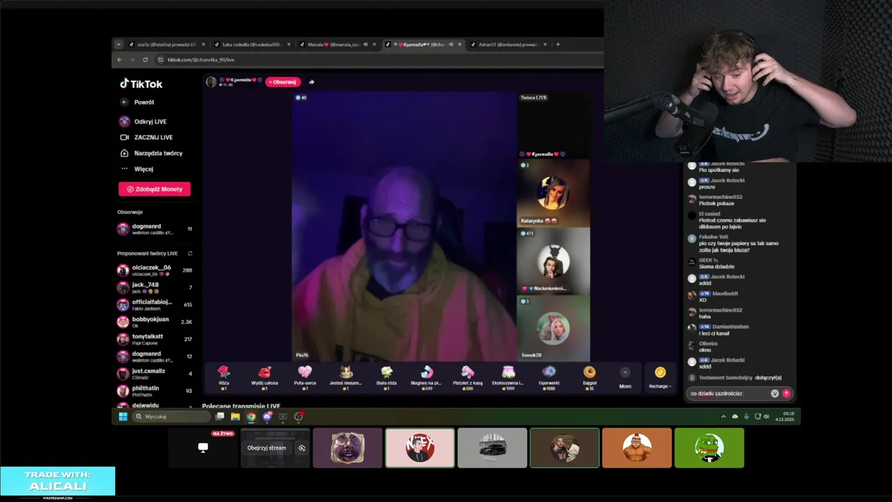Send the Ekskluzywna gift costing 1099 coins
892x502 pixels.
pyautogui.click(x=508, y=376)
